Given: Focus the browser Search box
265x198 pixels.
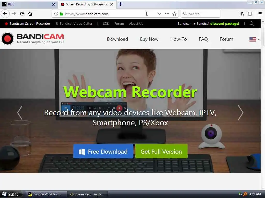Looking at the screenshot, I should coord(201,14).
